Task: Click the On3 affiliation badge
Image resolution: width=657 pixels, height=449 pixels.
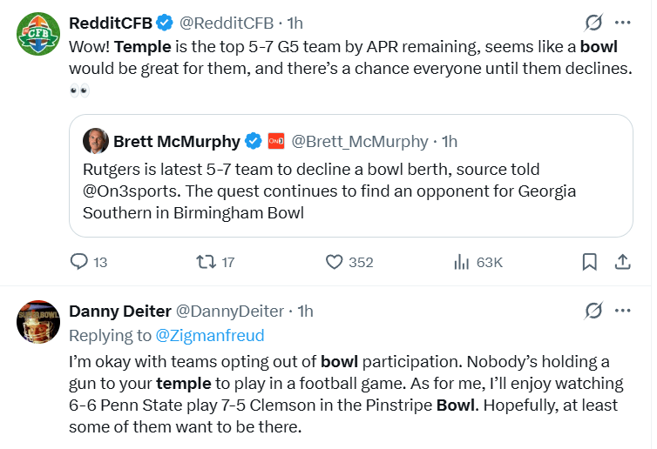Action: tap(275, 141)
